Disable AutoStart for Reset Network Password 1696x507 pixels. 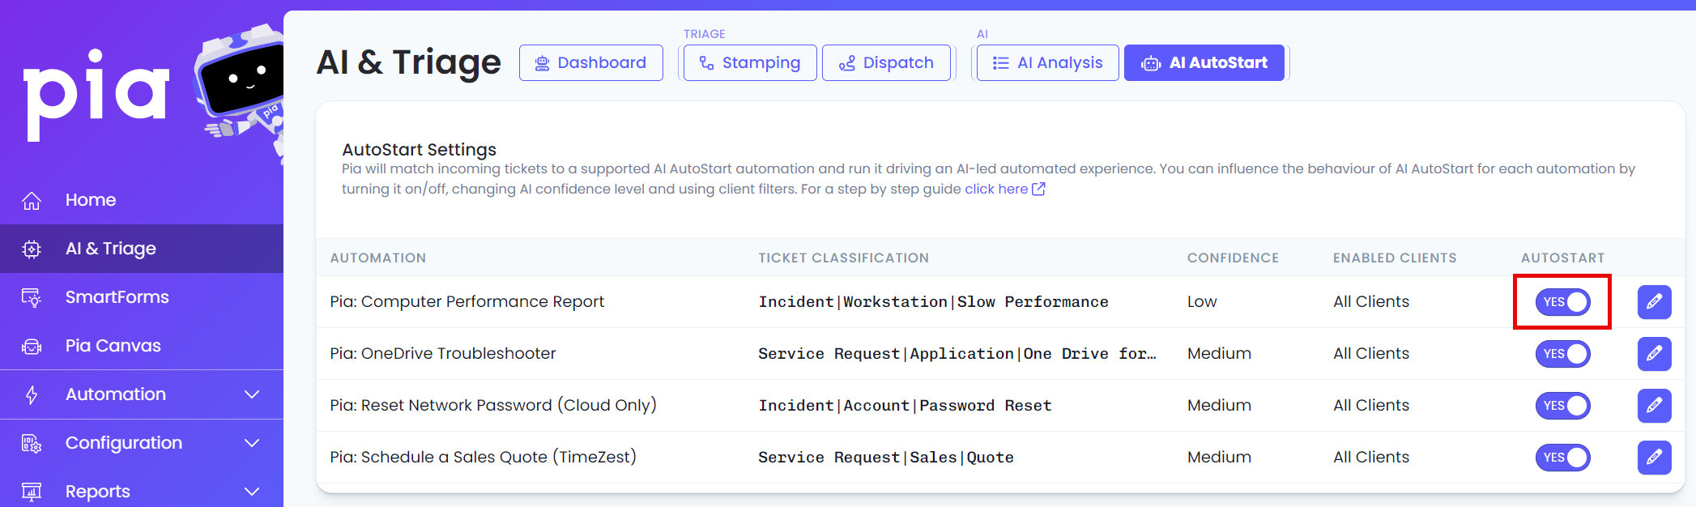point(1562,406)
